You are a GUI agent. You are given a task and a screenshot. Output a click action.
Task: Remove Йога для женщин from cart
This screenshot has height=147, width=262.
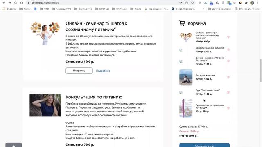coord(228,77)
